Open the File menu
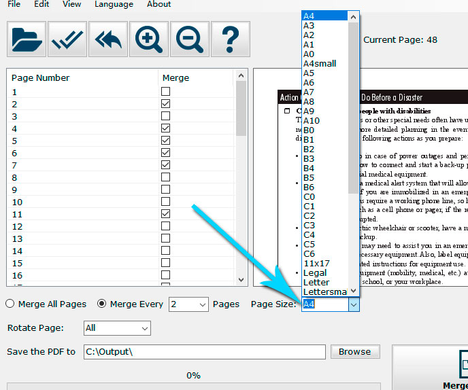Image resolution: width=468 pixels, height=390 pixels. point(14,4)
